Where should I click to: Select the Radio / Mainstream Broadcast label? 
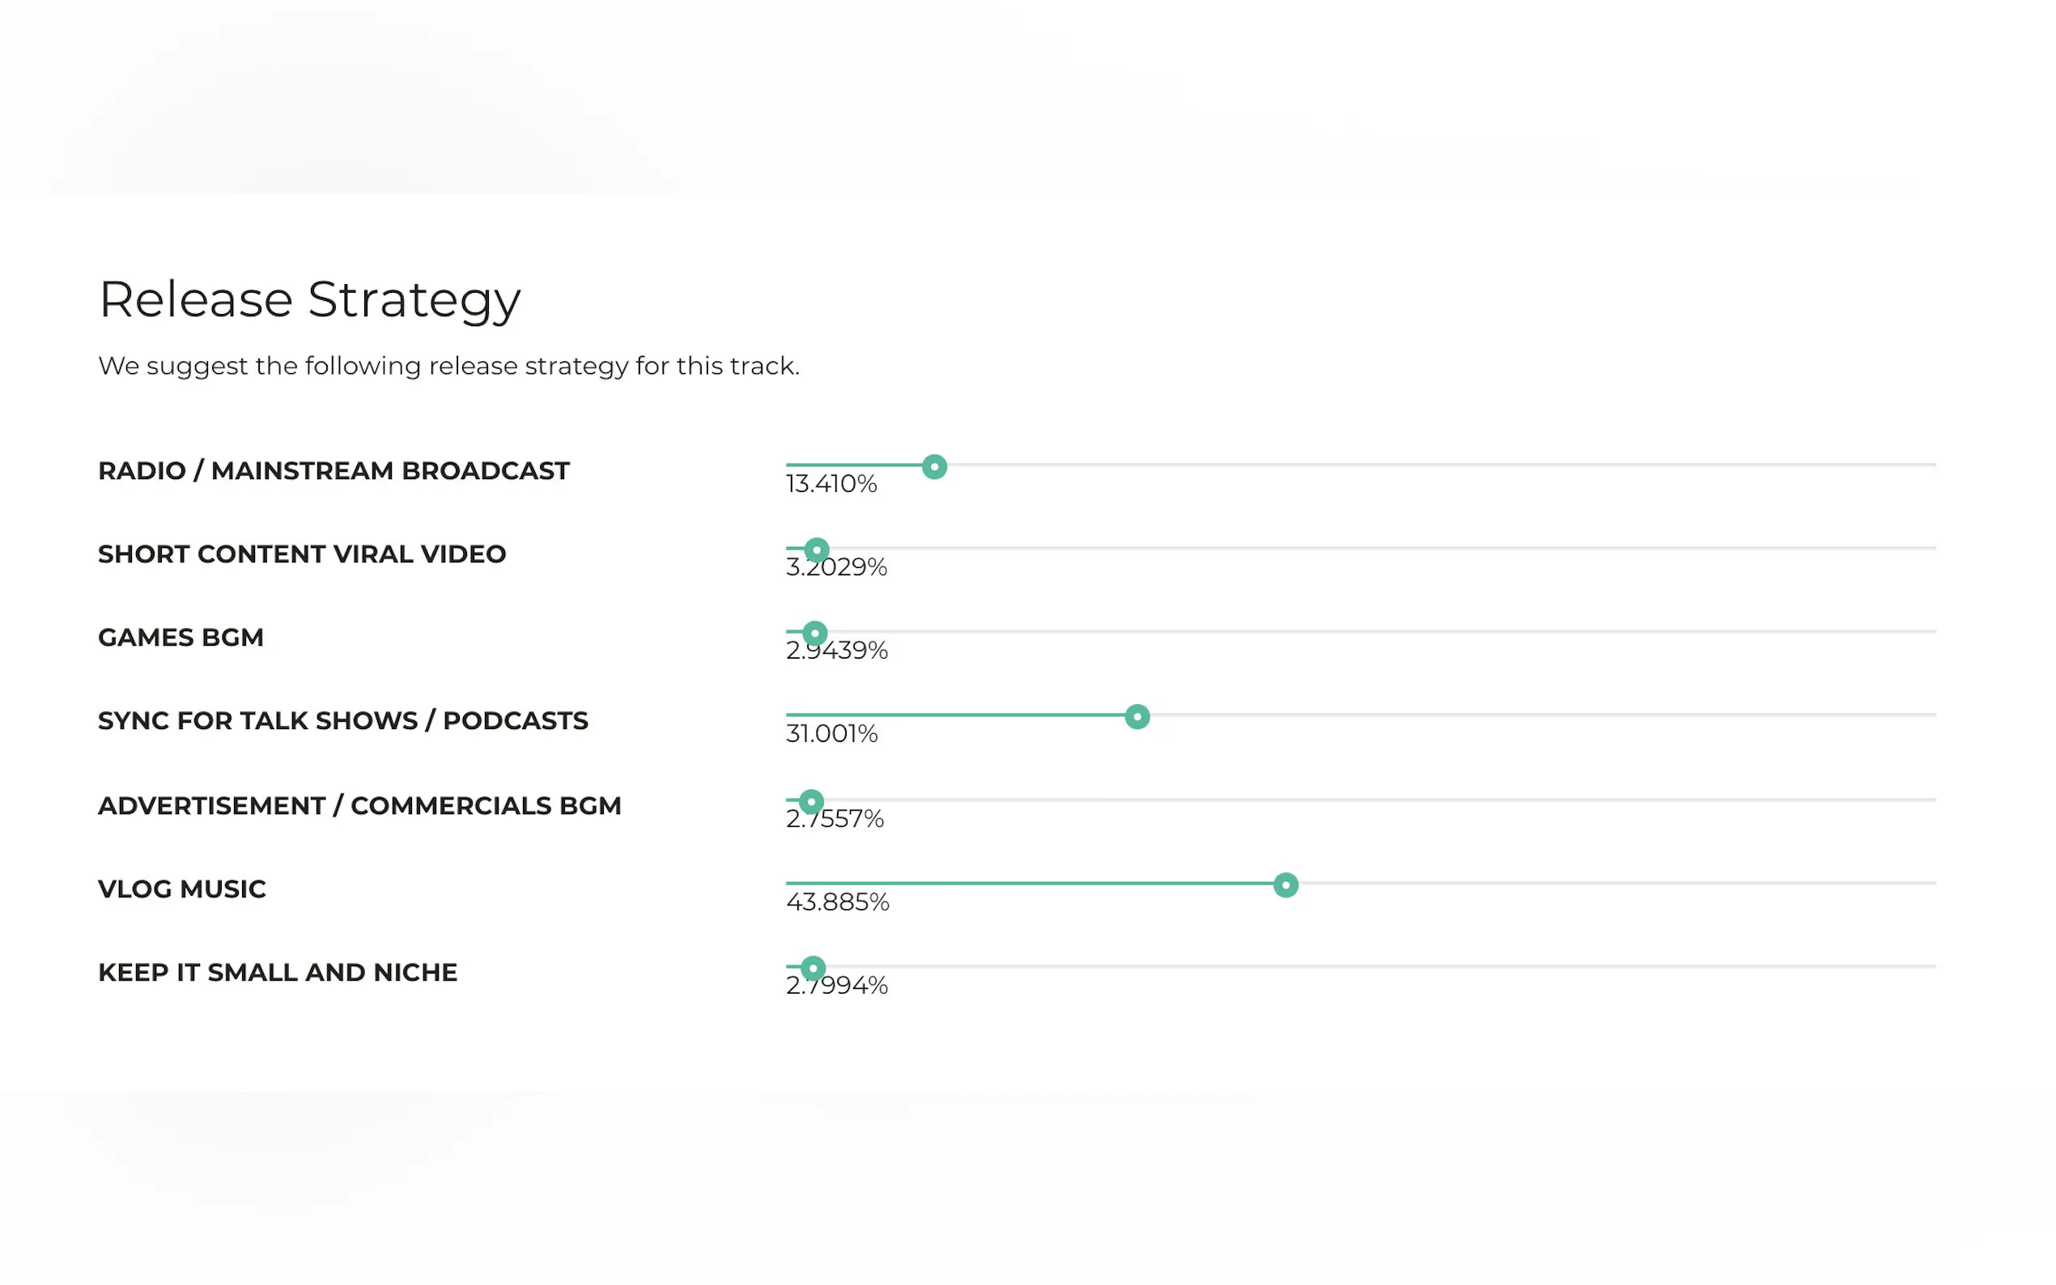333,471
